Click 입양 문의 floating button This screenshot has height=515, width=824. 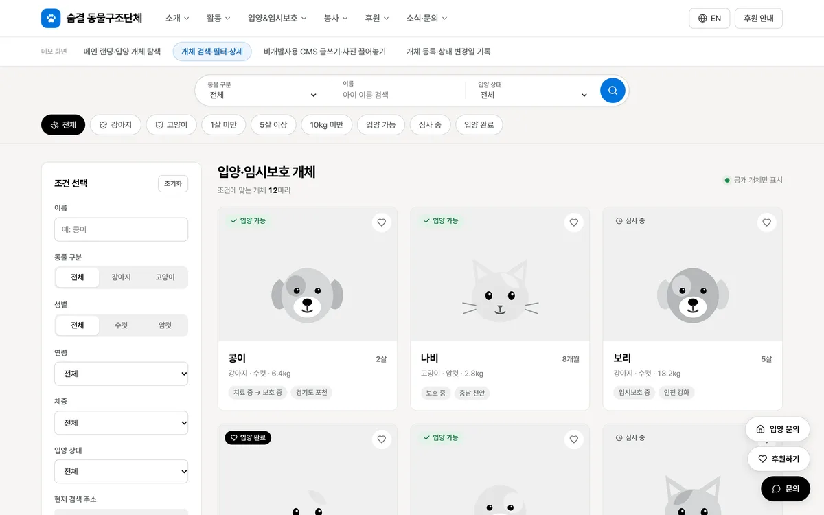coord(777,429)
